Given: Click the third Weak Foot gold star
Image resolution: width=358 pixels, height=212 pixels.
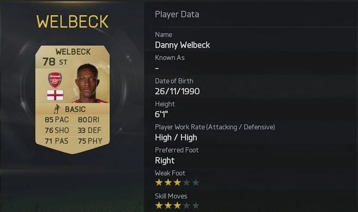Looking at the screenshot, I should 177,183.
